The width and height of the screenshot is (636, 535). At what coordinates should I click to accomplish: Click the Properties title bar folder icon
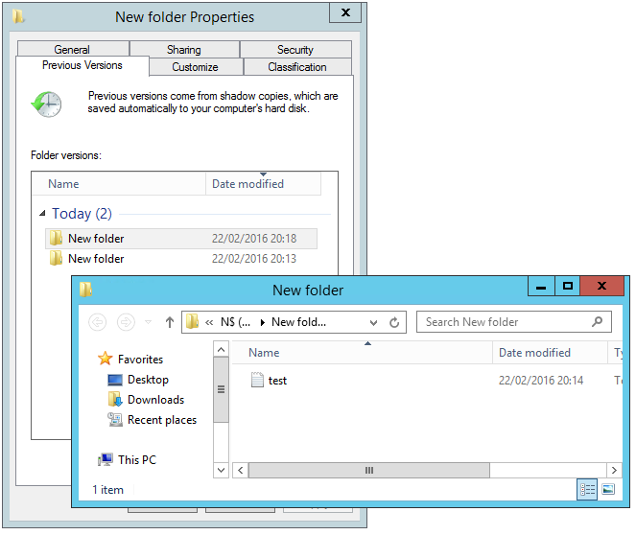click(x=18, y=16)
